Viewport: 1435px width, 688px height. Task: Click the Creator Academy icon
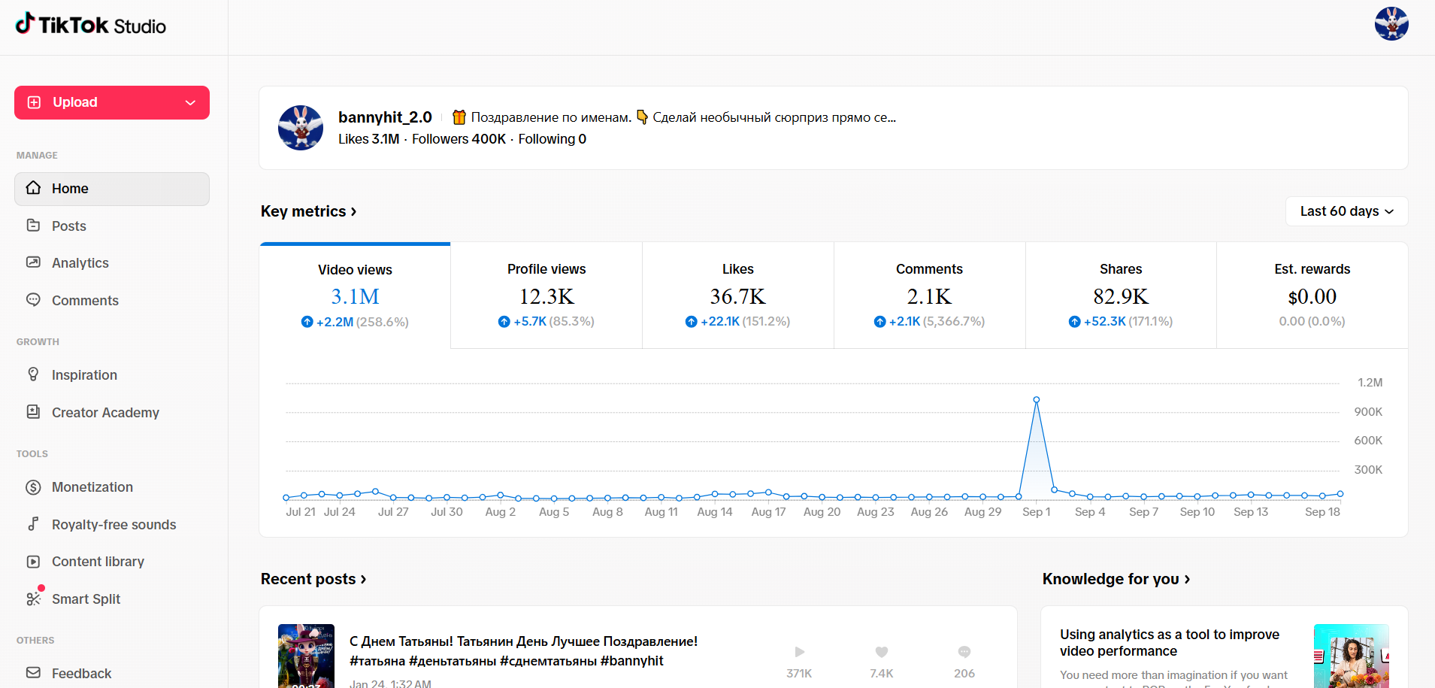33,412
